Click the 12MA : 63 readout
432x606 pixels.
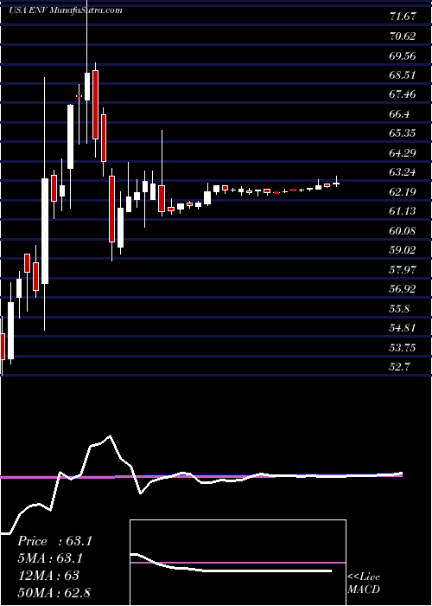tap(48, 575)
